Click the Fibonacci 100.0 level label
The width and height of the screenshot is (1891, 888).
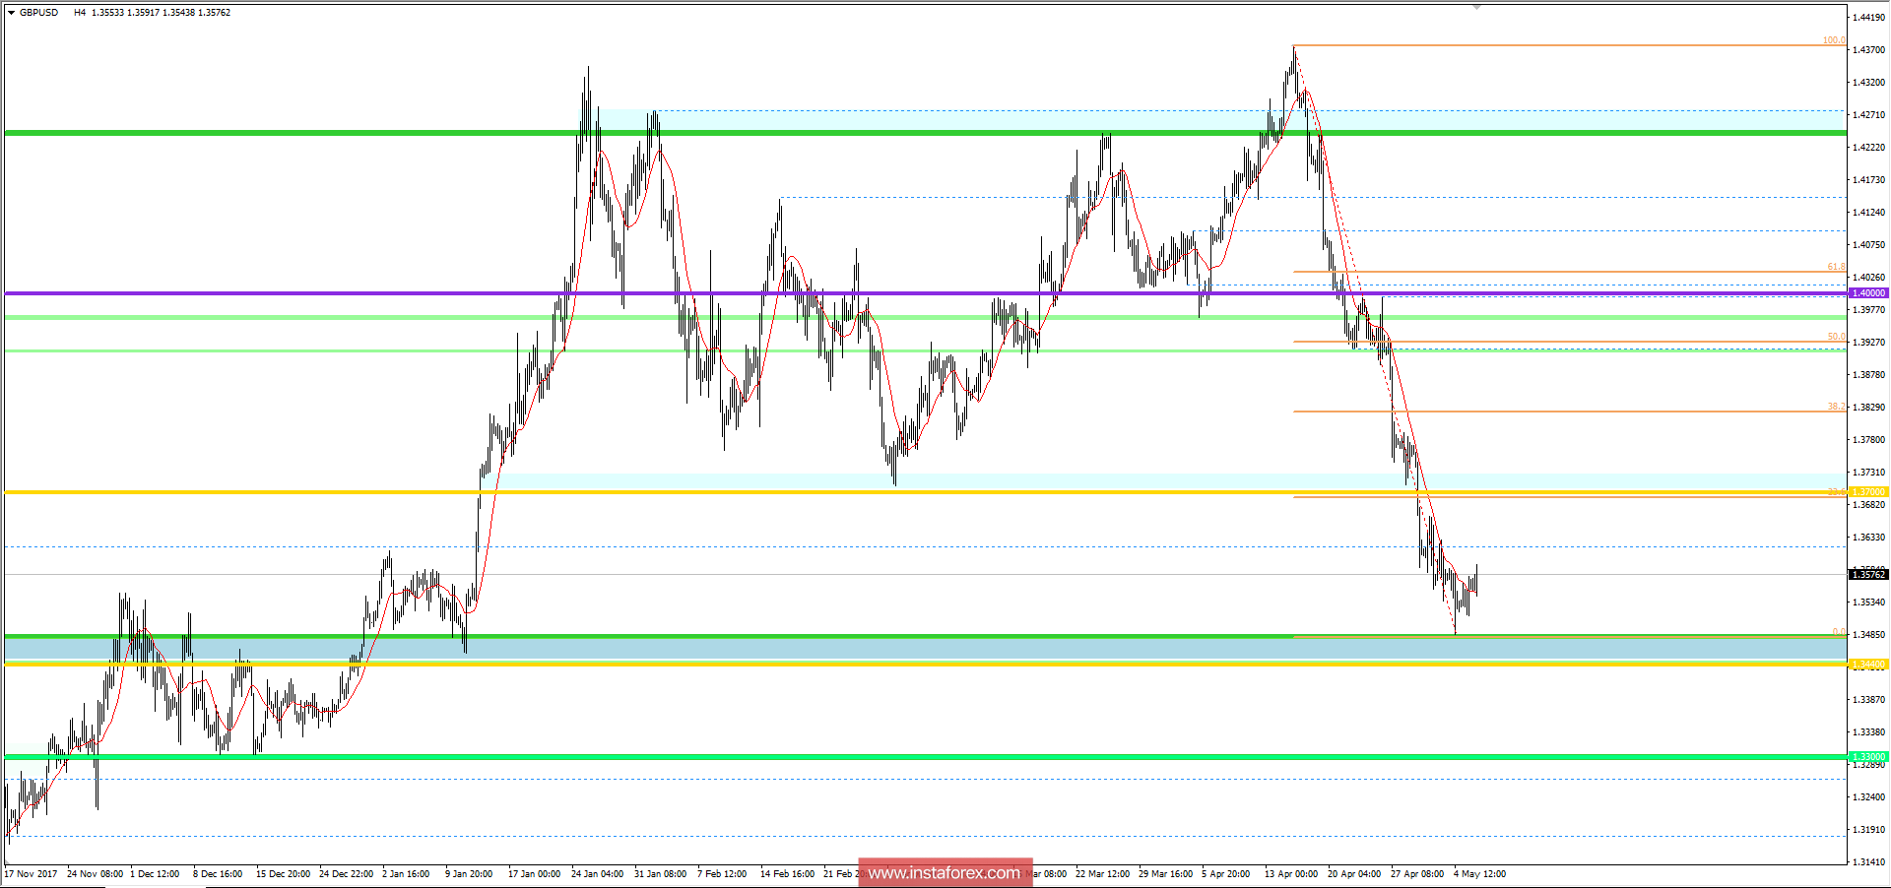pos(1834,40)
